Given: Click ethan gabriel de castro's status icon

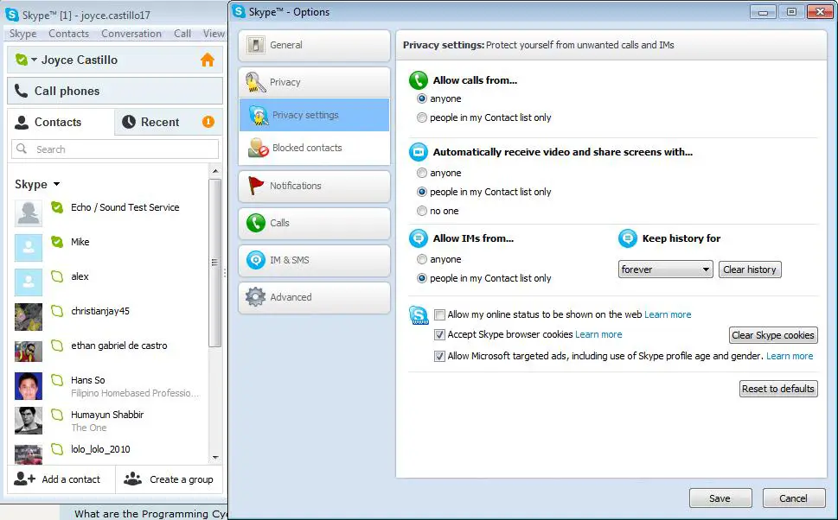Looking at the screenshot, I should [57, 346].
